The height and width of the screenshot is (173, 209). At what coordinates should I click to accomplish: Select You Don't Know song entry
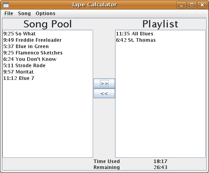[48, 59]
